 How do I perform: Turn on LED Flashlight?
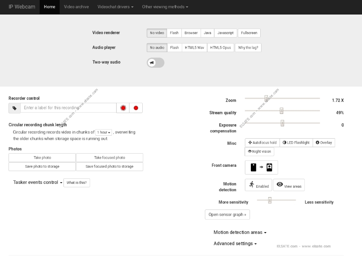pyautogui.click(x=296, y=143)
